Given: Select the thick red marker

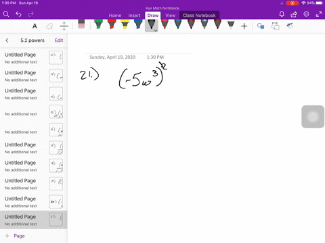Looking at the screenshot, I should click(112, 24).
